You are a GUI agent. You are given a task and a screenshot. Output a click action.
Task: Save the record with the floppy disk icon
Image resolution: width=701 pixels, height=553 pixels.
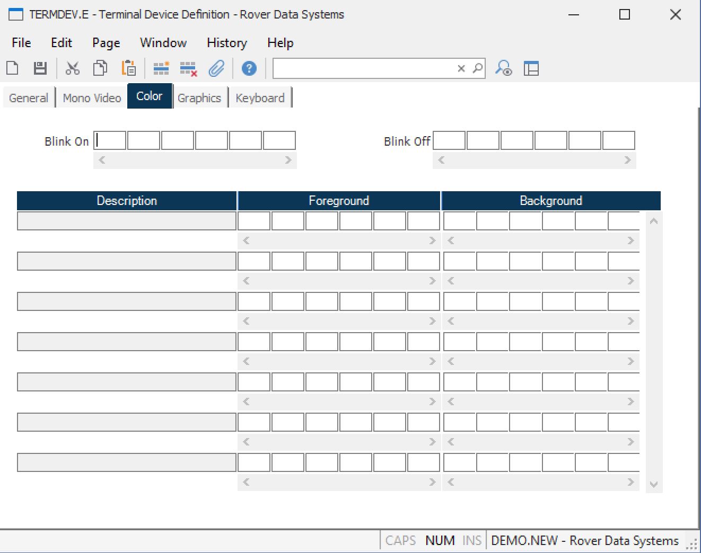pyautogui.click(x=40, y=68)
